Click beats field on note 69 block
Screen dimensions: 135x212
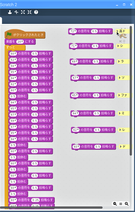(96, 62)
